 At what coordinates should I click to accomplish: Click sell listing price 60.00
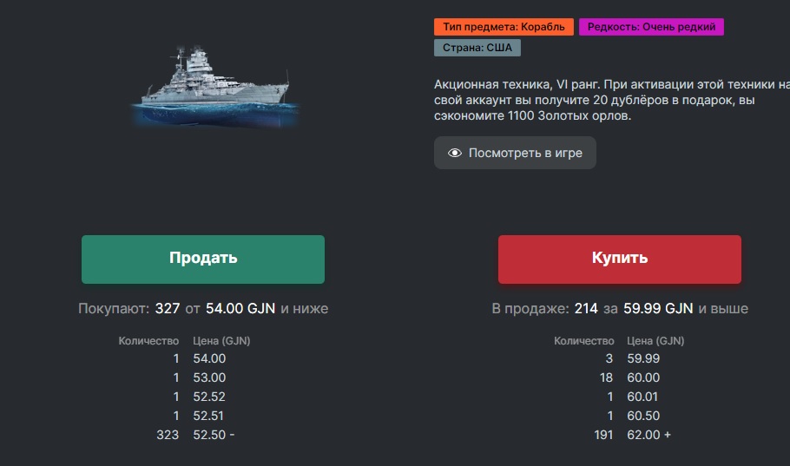pos(643,377)
